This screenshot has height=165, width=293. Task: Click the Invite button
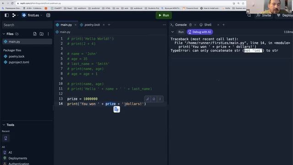point(264,15)
